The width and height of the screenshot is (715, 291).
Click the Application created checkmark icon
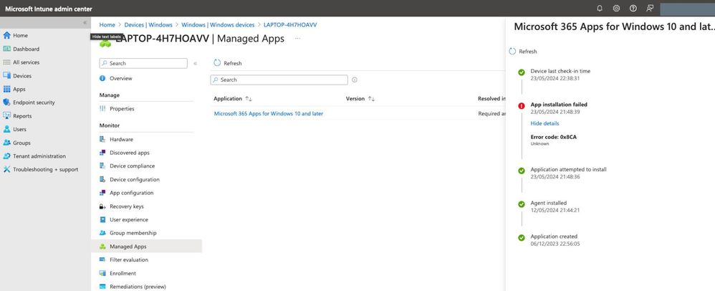[x=522, y=238]
